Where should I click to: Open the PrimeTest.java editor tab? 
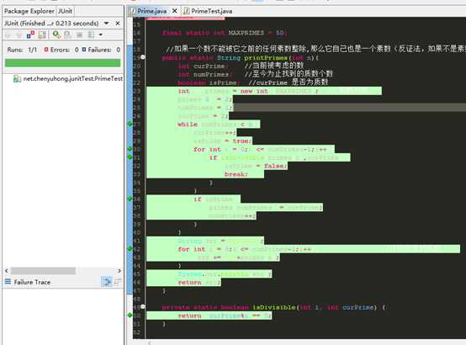click(x=212, y=11)
